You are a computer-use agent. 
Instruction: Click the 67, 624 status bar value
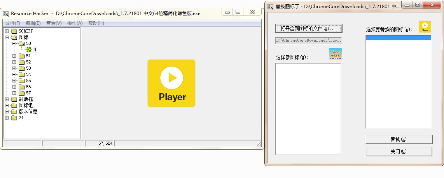(x=106, y=143)
